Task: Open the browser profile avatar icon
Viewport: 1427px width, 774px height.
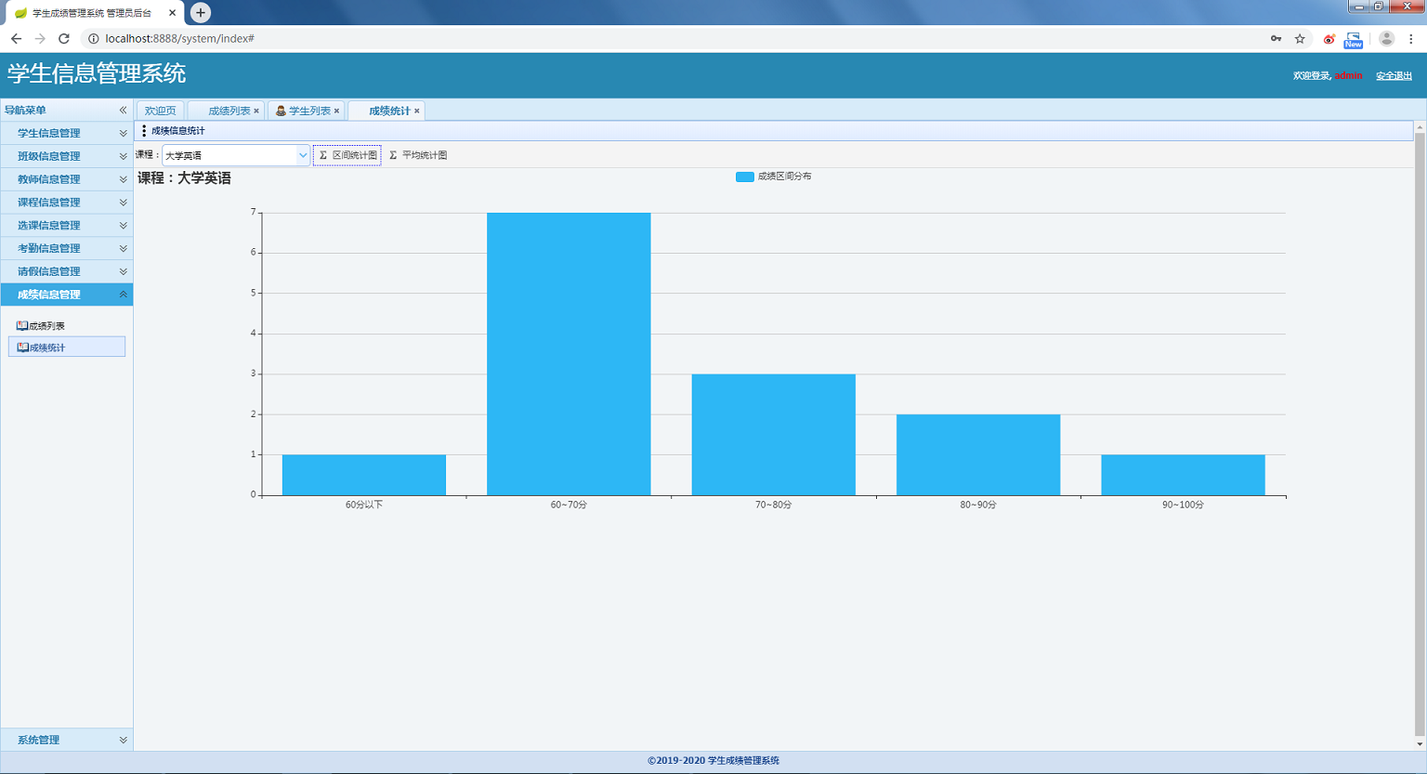Action: [1386, 38]
